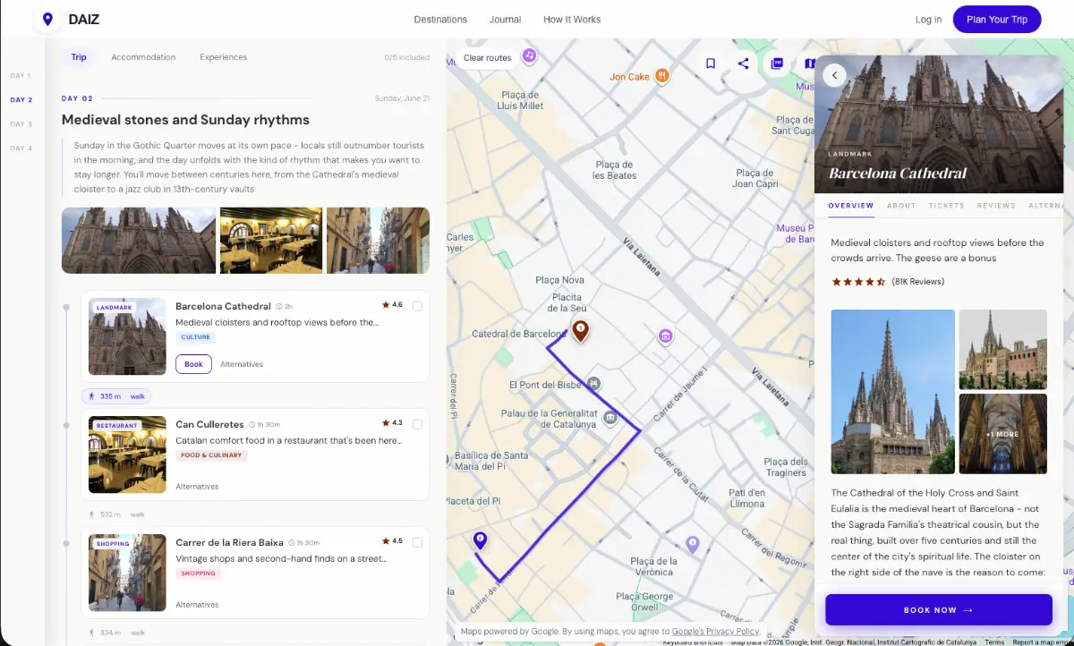Click the DAIZ location pin logo

[47, 20]
